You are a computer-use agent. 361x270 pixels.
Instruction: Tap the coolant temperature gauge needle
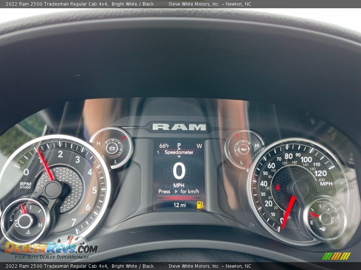point(23,209)
